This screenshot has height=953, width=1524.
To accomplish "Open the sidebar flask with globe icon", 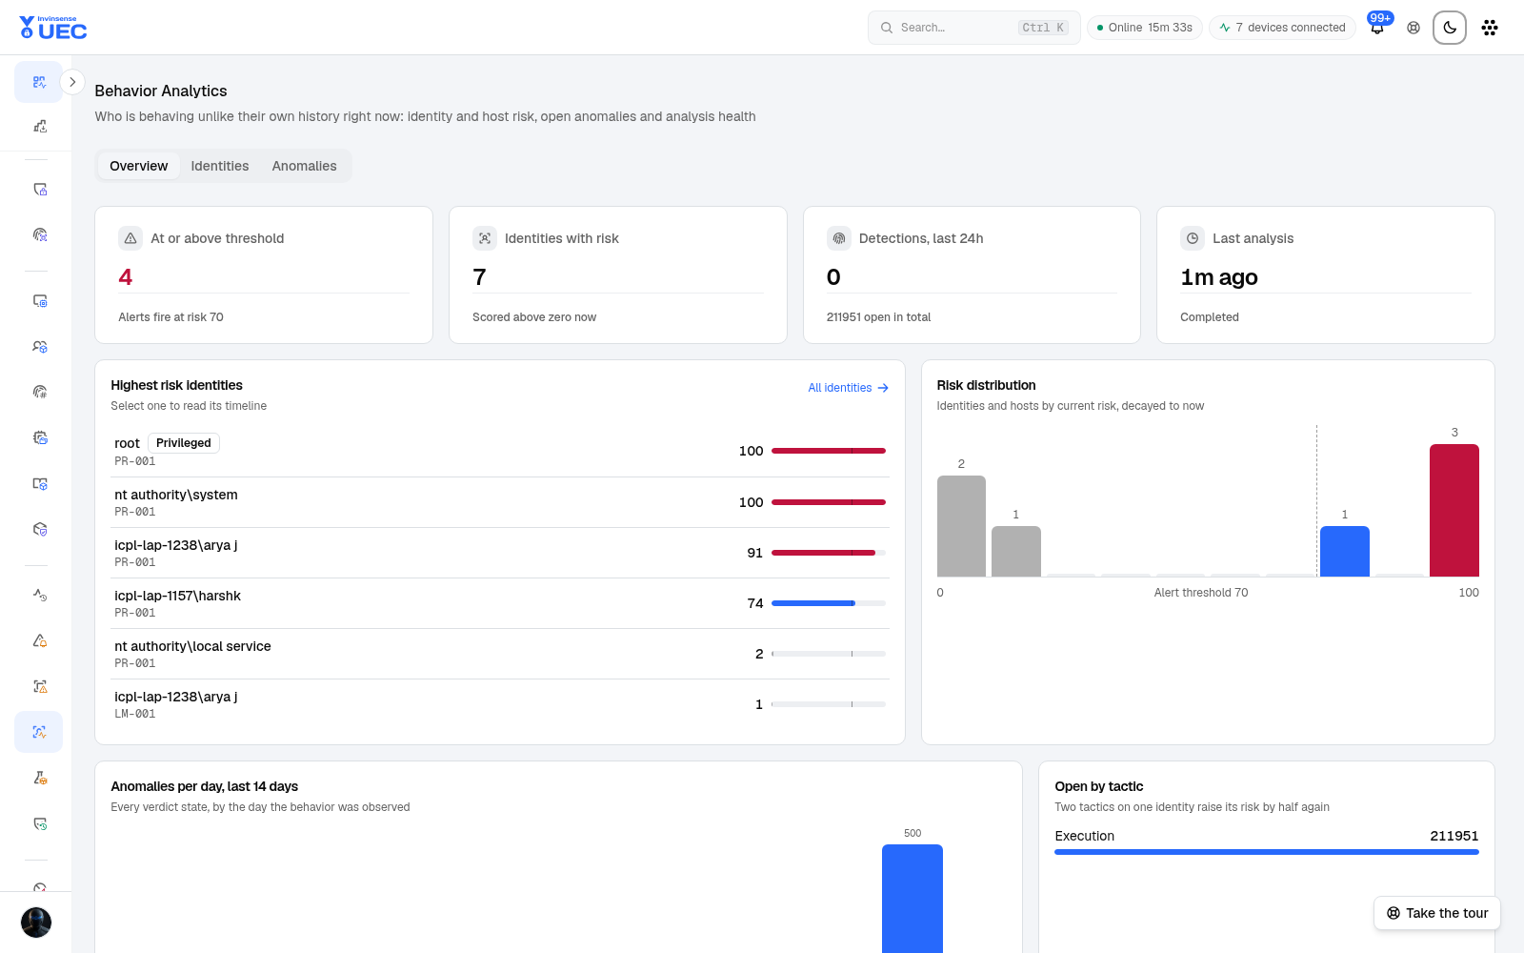I will (39, 778).
